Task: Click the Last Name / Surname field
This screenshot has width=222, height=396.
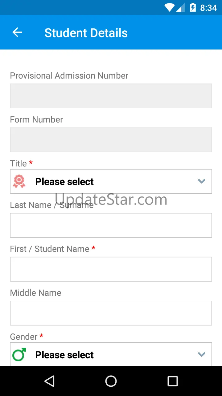Action: coord(111,225)
